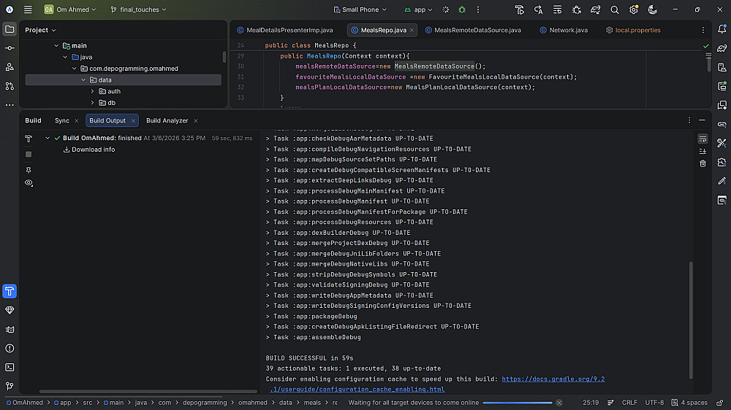Click Download info in build tree
Screen dimensions: 731x410
pyautogui.click(x=93, y=150)
